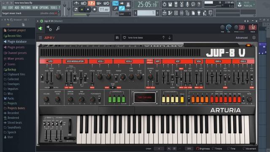Open the render/export icon
This screenshot has width=270, height=152.
(x=176, y=4)
